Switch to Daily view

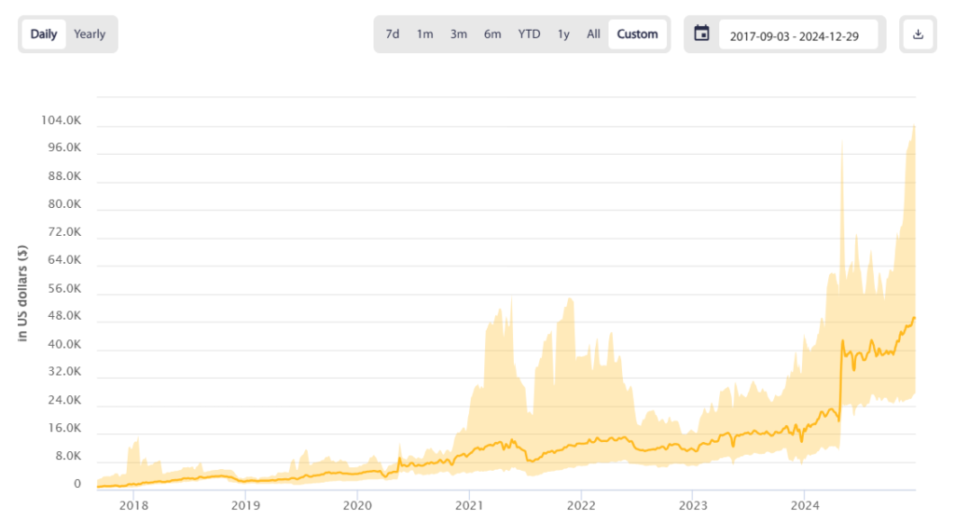click(x=44, y=34)
